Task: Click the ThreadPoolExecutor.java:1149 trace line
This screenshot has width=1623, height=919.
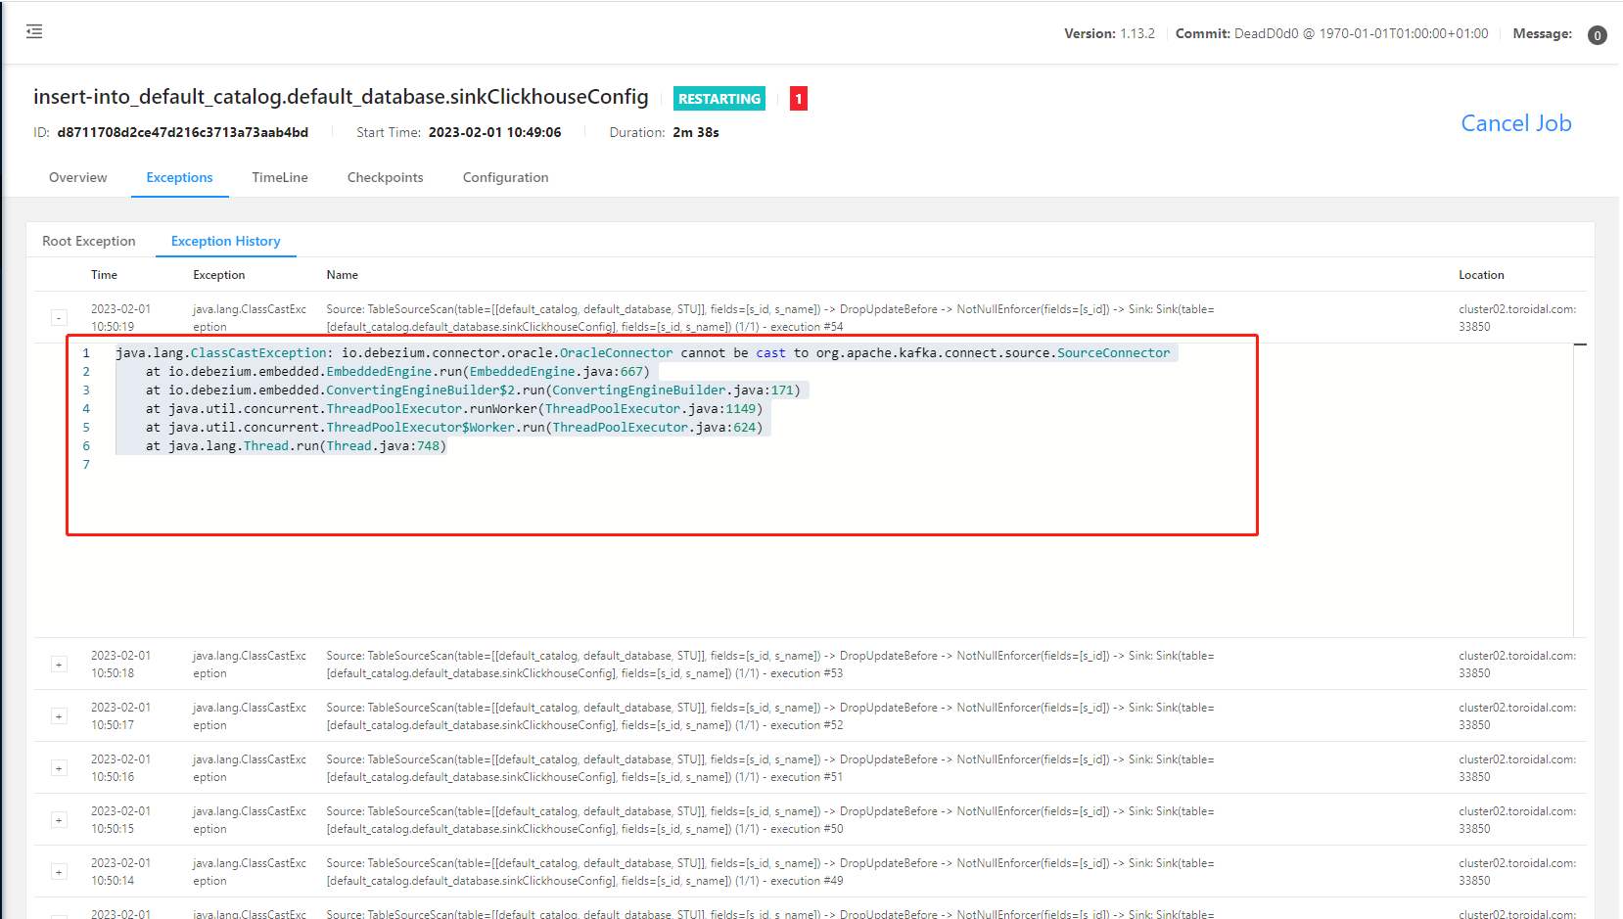Action: (454, 409)
